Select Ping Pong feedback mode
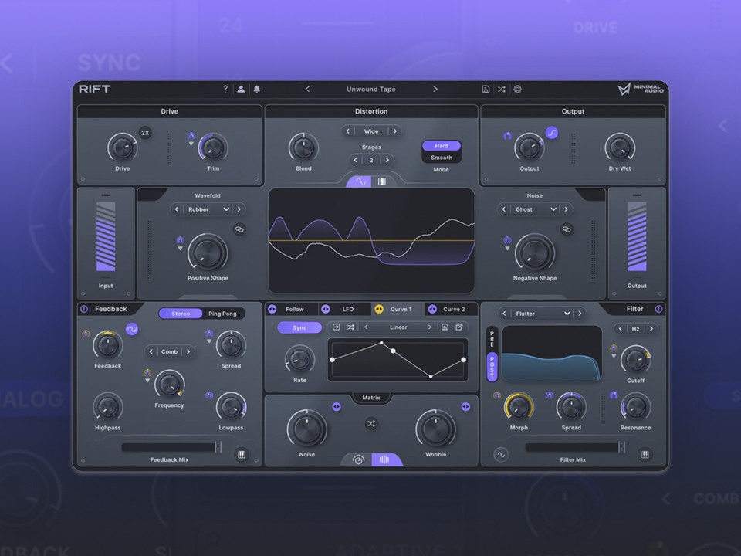Screen dimensions: 741x556 pyautogui.click(x=222, y=314)
